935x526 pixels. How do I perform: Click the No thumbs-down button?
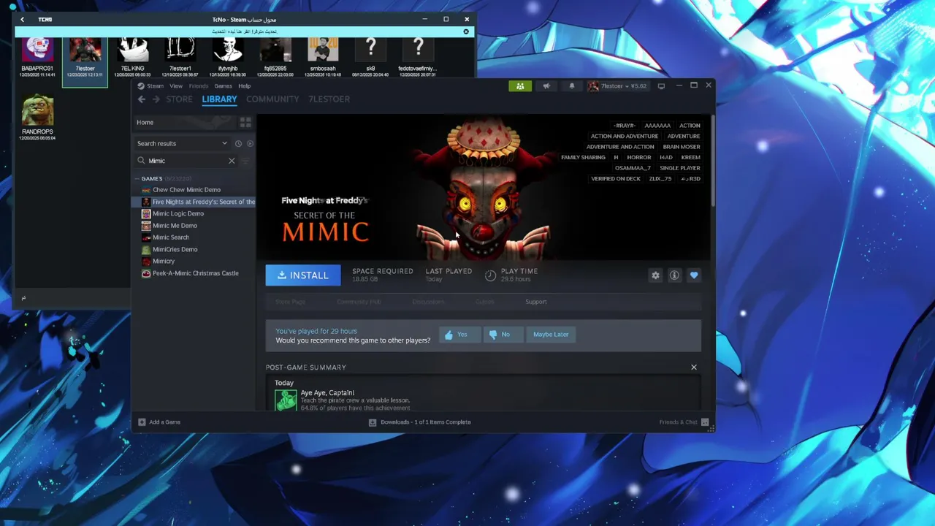pos(503,335)
